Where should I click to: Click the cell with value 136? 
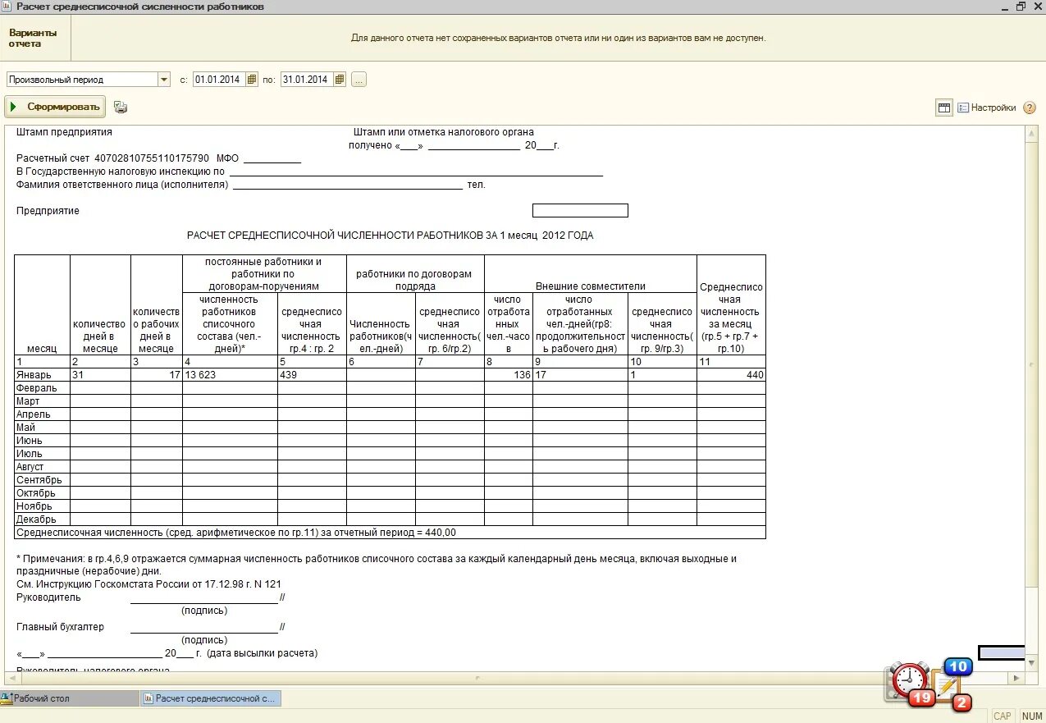coord(509,375)
